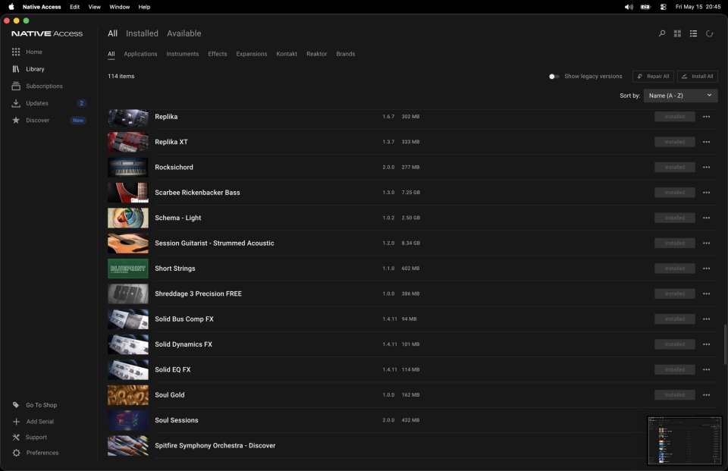Click Installed button for Soul Gold
This screenshot has width=728, height=471.
tap(675, 395)
